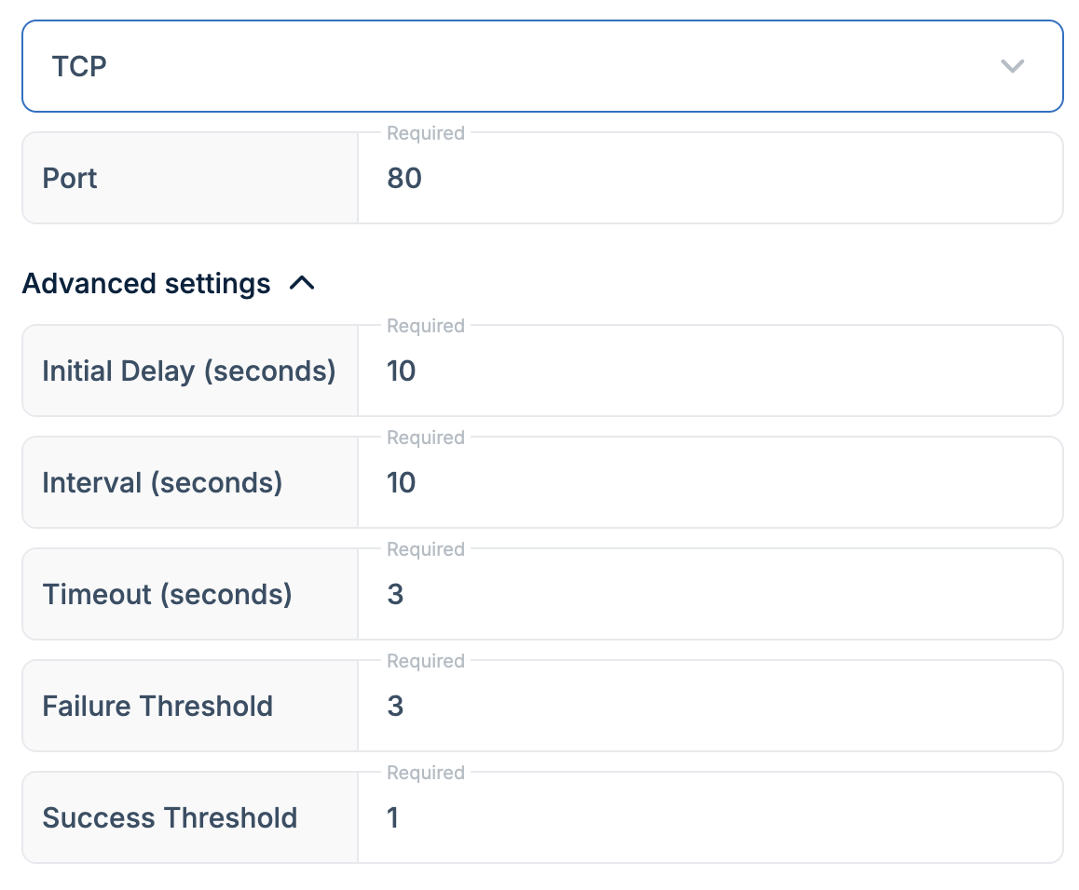
Task: Click the Required hint above Success Threshold value
Action: (426, 773)
